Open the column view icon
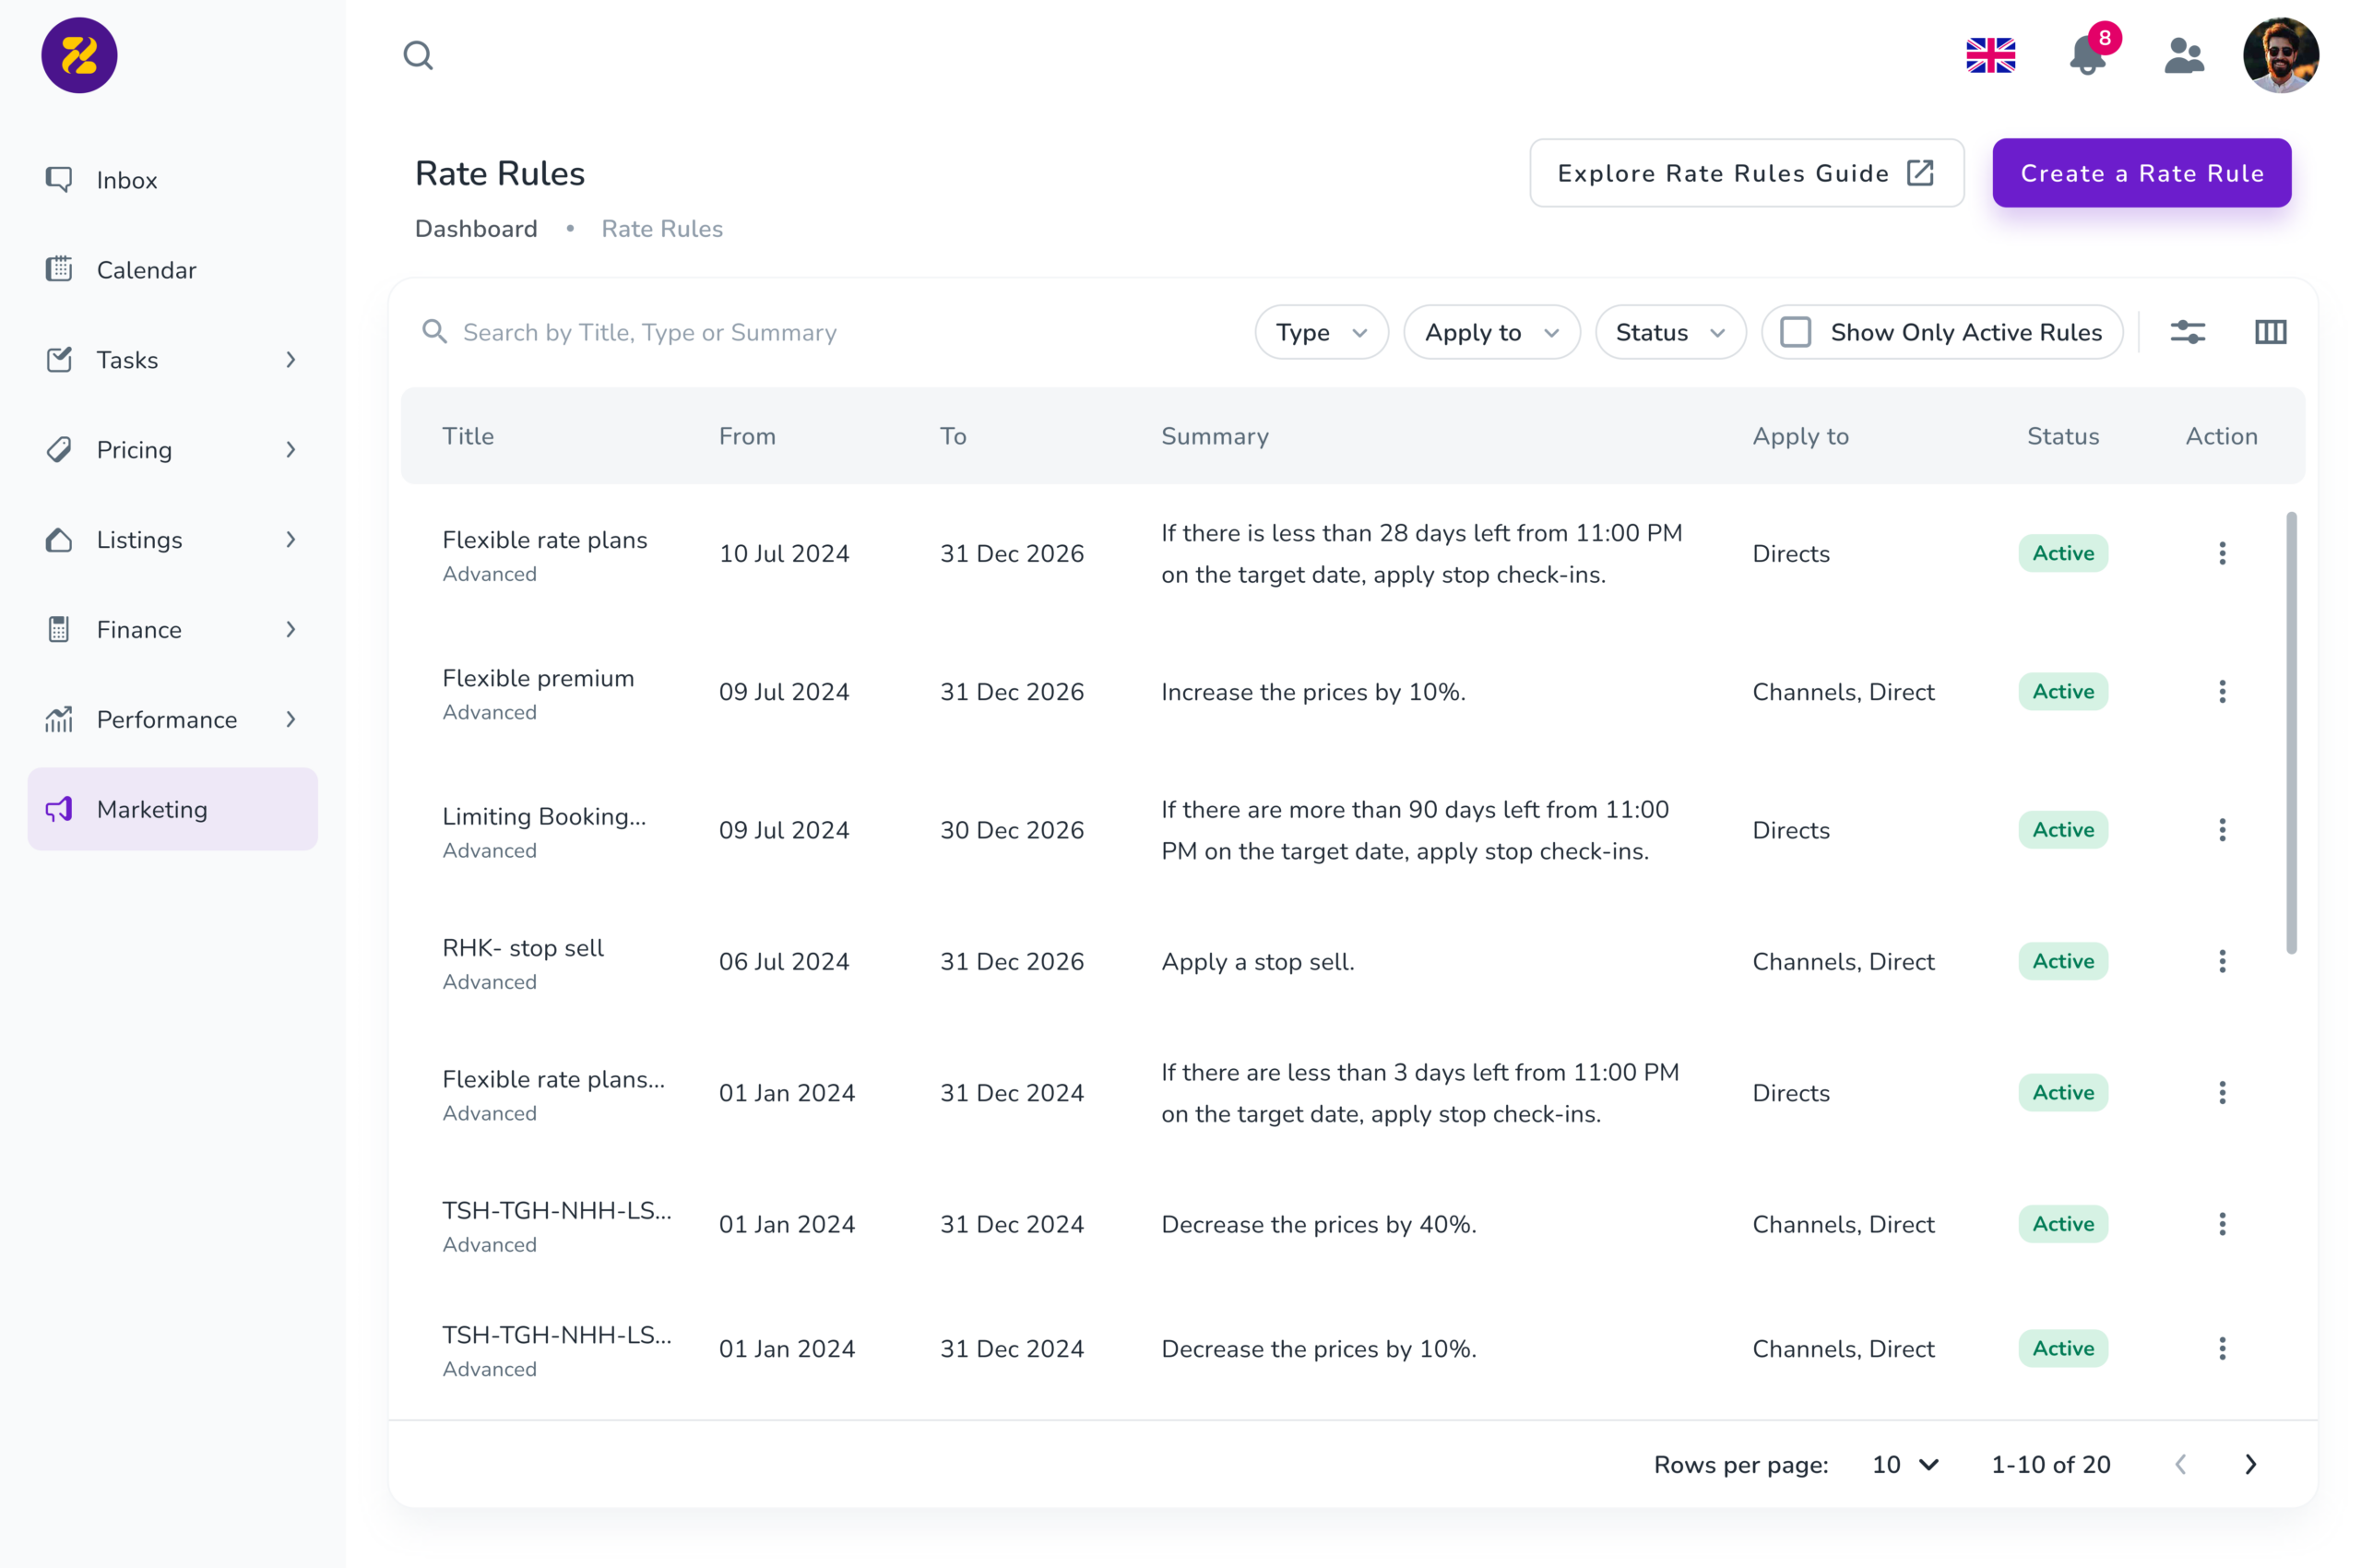2361x1568 pixels. (2270, 332)
